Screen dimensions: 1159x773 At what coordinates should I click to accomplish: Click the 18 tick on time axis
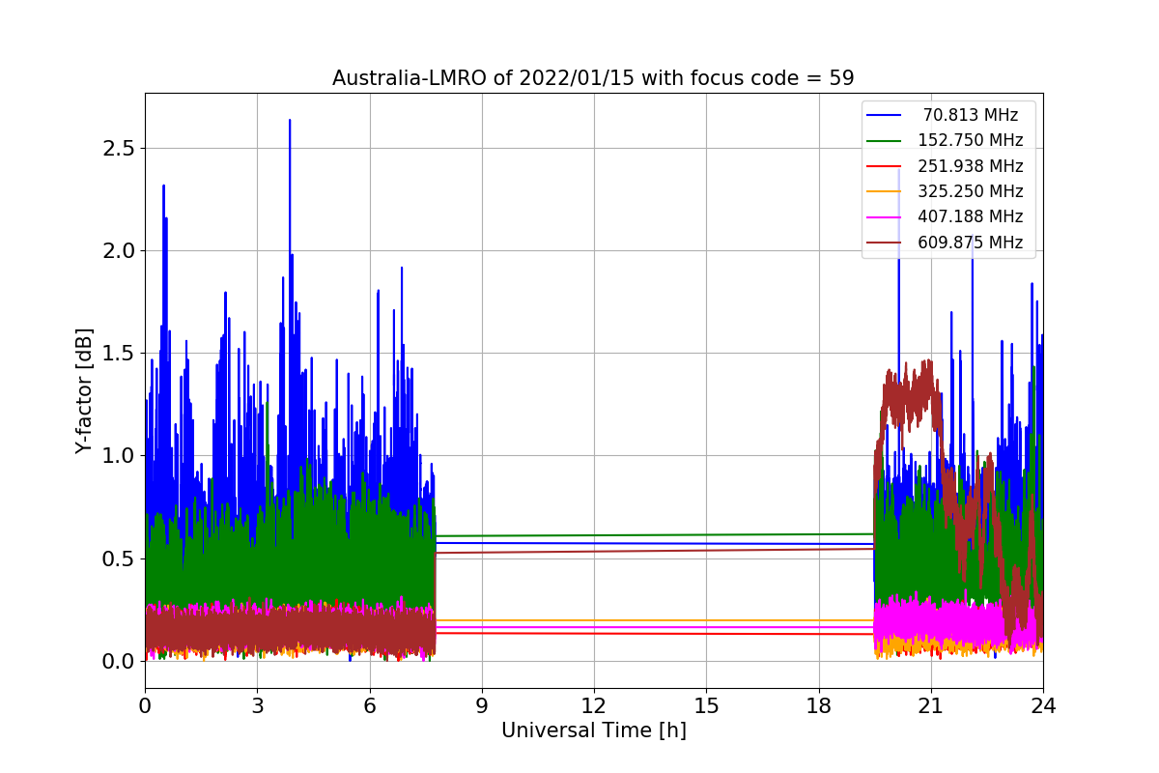[x=819, y=706]
